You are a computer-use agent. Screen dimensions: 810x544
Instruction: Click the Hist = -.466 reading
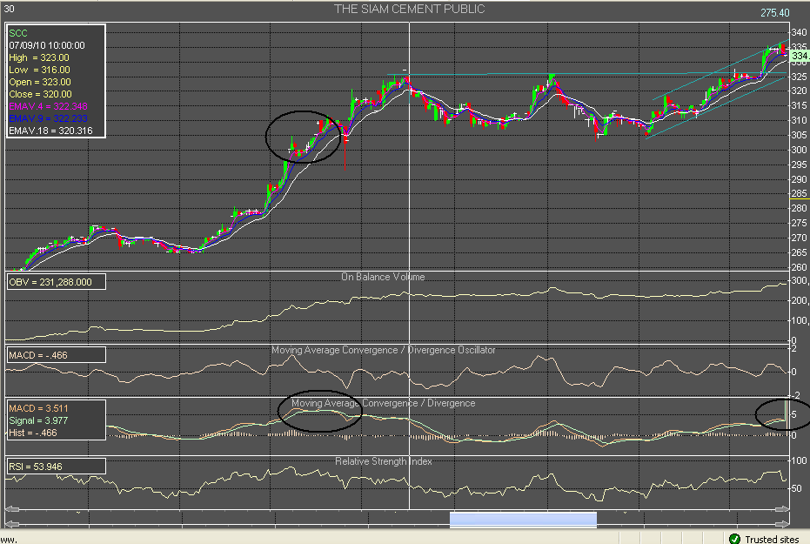(x=33, y=433)
